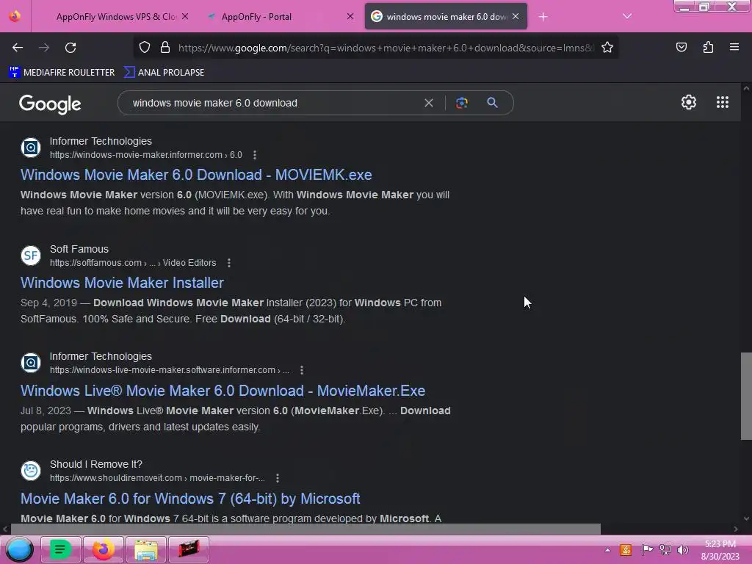
Task: Open the browser extensions menu
Action: 708,47
